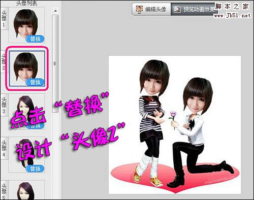
Task: Click the scroll-up arrow of the avatar list
Action: [x=55, y=11]
